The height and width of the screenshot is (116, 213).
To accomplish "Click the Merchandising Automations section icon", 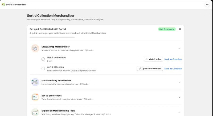I will pyautogui.click(x=35, y=82).
